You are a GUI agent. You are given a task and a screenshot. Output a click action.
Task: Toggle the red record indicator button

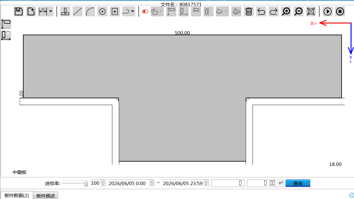point(145,11)
